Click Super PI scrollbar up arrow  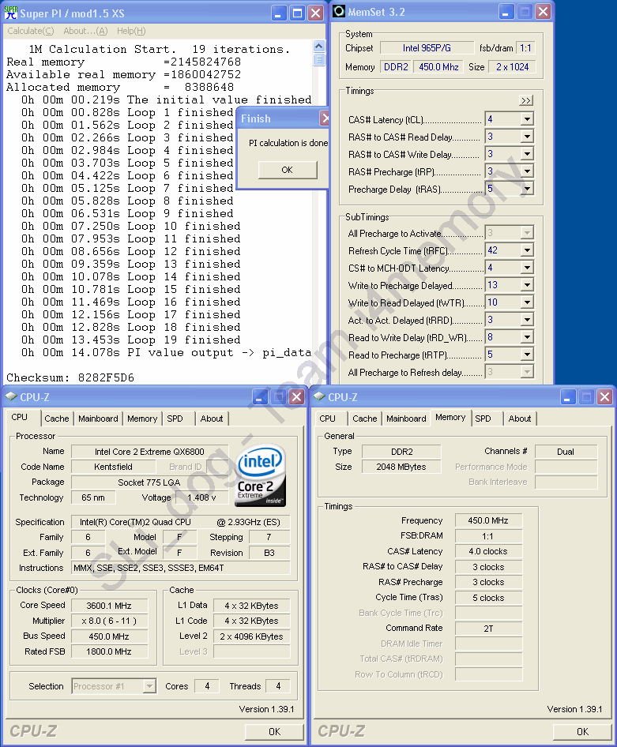coord(319,47)
